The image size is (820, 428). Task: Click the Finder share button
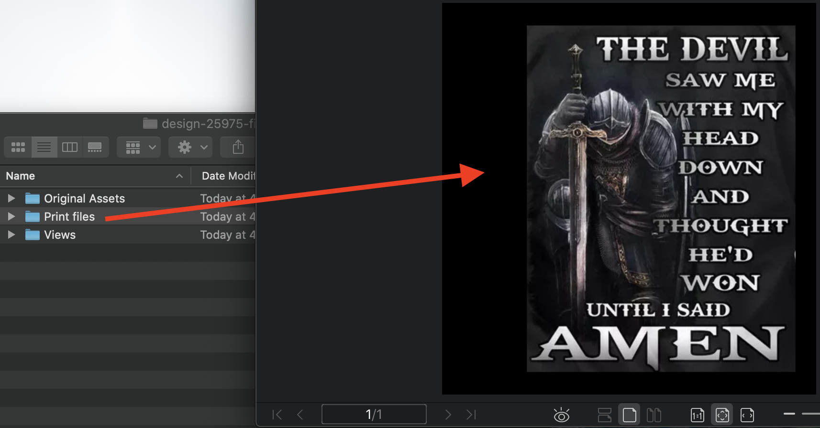coord(238,147)
